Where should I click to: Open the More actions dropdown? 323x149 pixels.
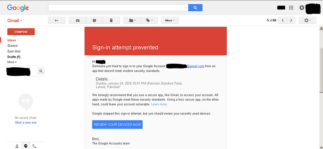coord(170,21)
